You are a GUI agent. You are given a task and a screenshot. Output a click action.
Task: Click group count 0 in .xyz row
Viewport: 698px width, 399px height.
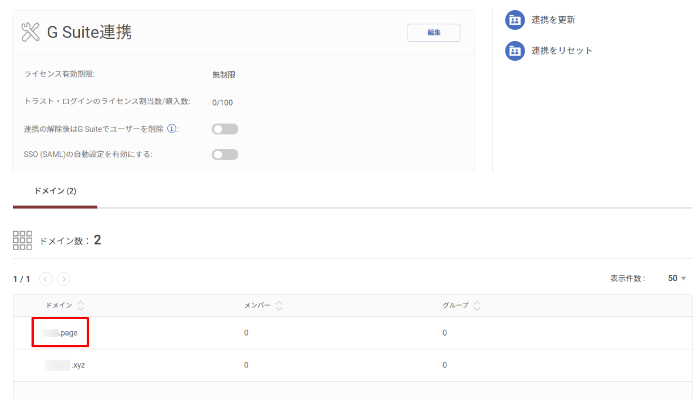tap(445, 365)
